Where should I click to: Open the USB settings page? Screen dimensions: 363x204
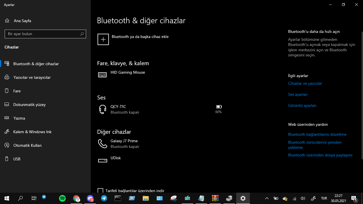click(45, 159)
